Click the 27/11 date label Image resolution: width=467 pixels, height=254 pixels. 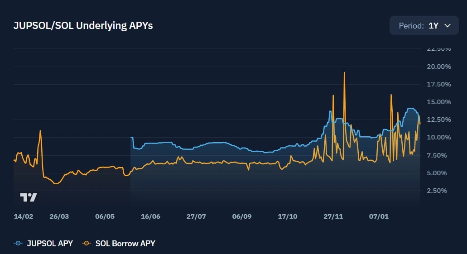tap(333, 216)
